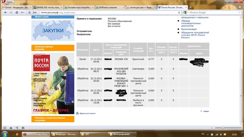Switch to the GWPanel container tab
Viewport: 244px width, 137px height.
pos(109,7)
